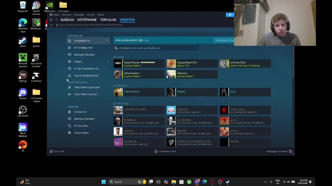Image resolution: width=332 pixels, height=186 pixels.
Task: Open Vyre online friend card
Action: tap(245, 92)
